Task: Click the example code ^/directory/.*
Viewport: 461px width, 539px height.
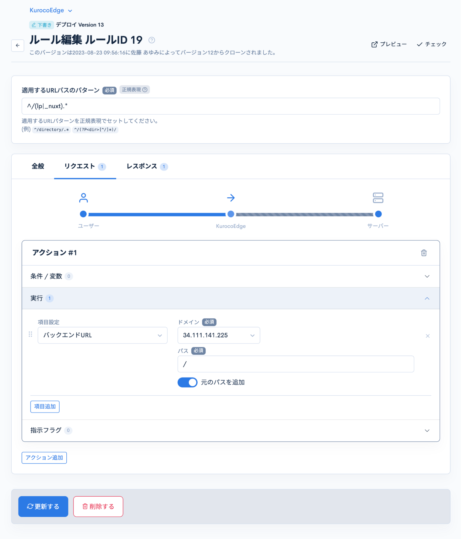Action: pyautogui.click(x=52, y=129)
